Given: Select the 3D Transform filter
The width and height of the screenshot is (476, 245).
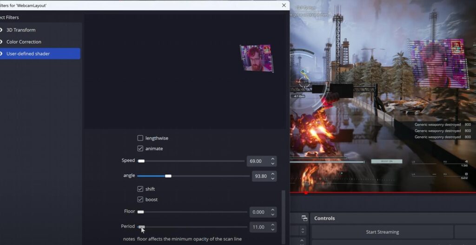Looking at the screenshot, I should (x=40, y=30).
